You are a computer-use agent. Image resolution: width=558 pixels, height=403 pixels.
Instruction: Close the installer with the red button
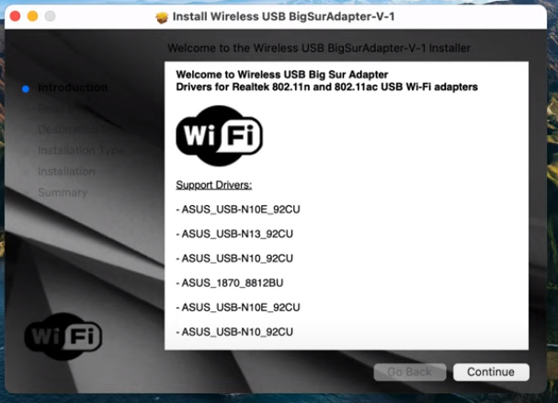pos(15,17)
